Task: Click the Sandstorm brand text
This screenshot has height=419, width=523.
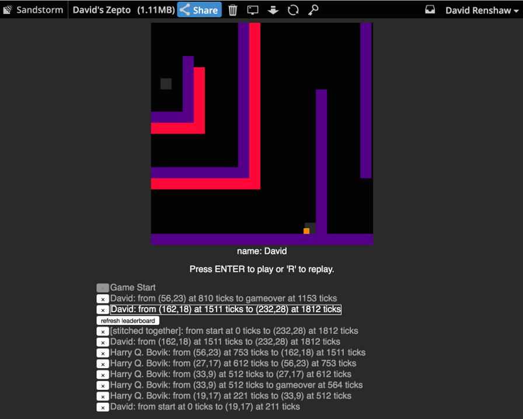Action: [x=40, y=10]
